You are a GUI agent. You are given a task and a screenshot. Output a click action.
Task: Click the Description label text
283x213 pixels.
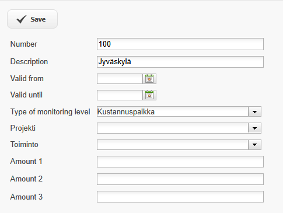click(x=29, y=62)
